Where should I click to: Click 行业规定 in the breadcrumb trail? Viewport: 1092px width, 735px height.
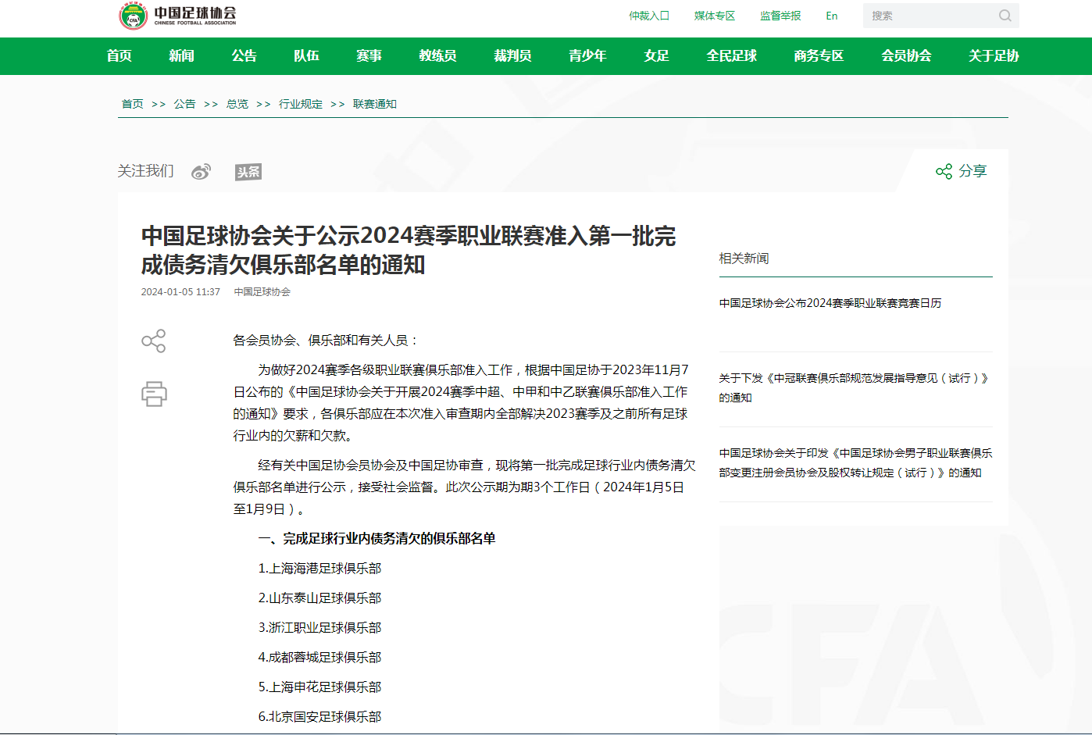(x=301, y=104)
